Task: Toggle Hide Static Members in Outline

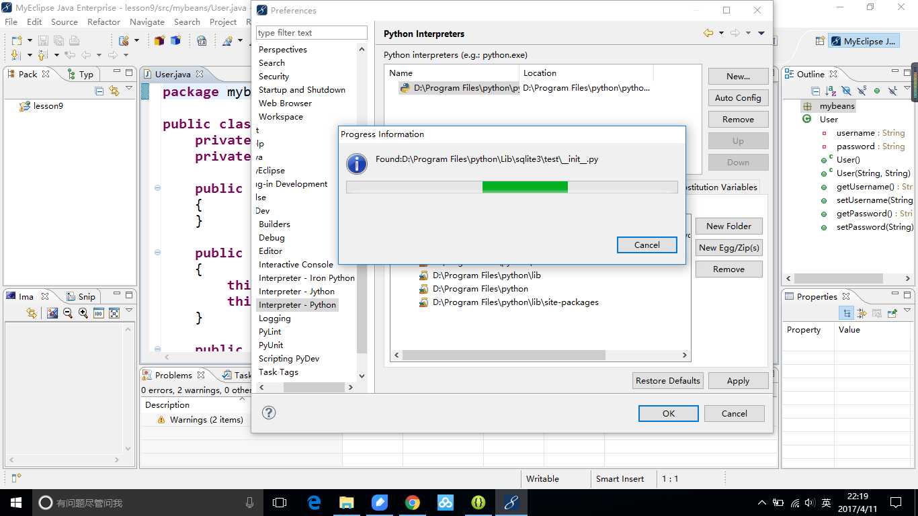Action: (x=862, y=91)
